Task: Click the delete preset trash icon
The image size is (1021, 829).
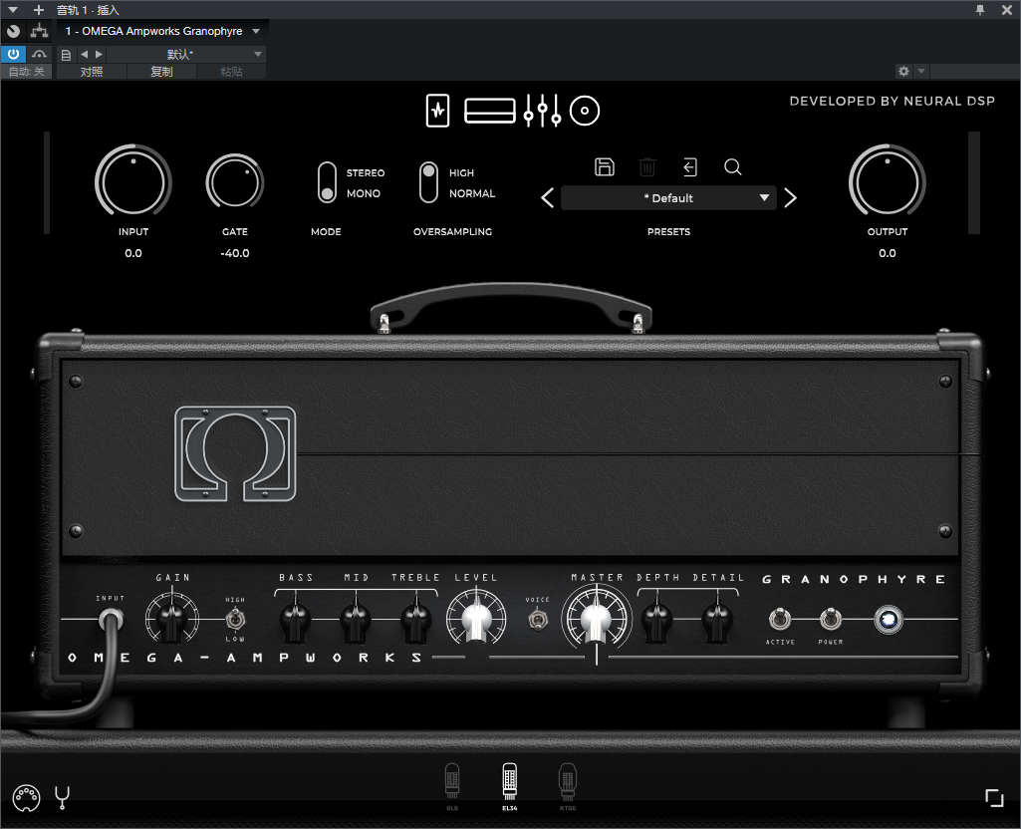Action: (x=647, y=166)
